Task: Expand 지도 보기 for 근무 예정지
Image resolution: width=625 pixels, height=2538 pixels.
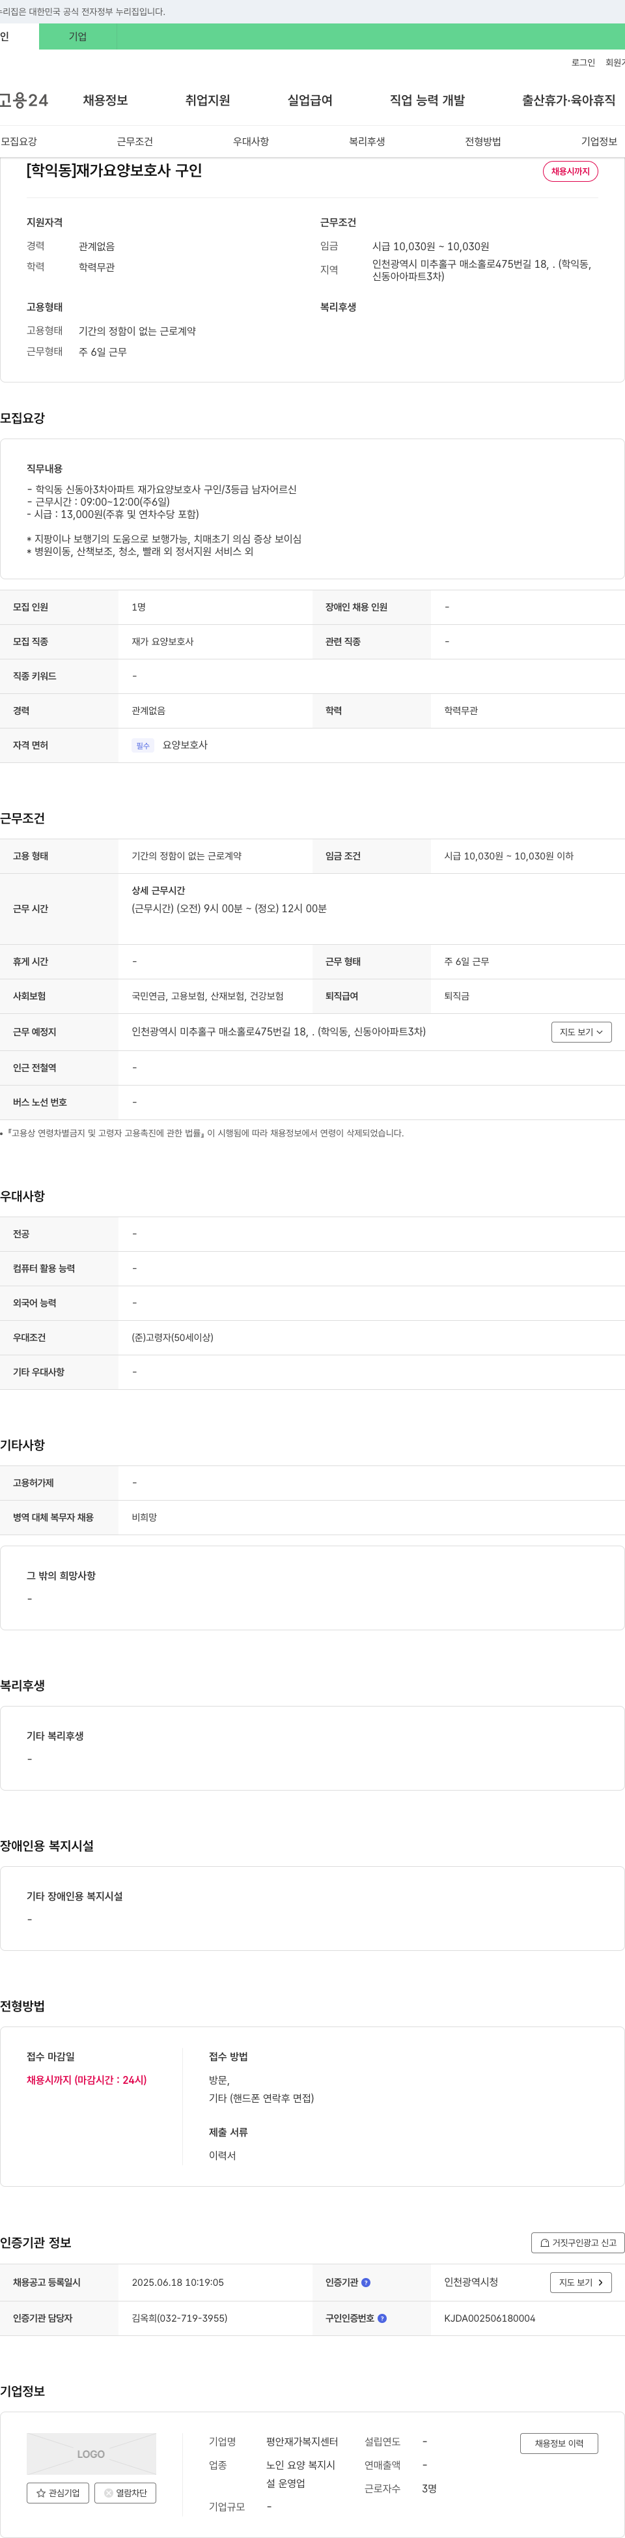Action: tap(581, 1031)
